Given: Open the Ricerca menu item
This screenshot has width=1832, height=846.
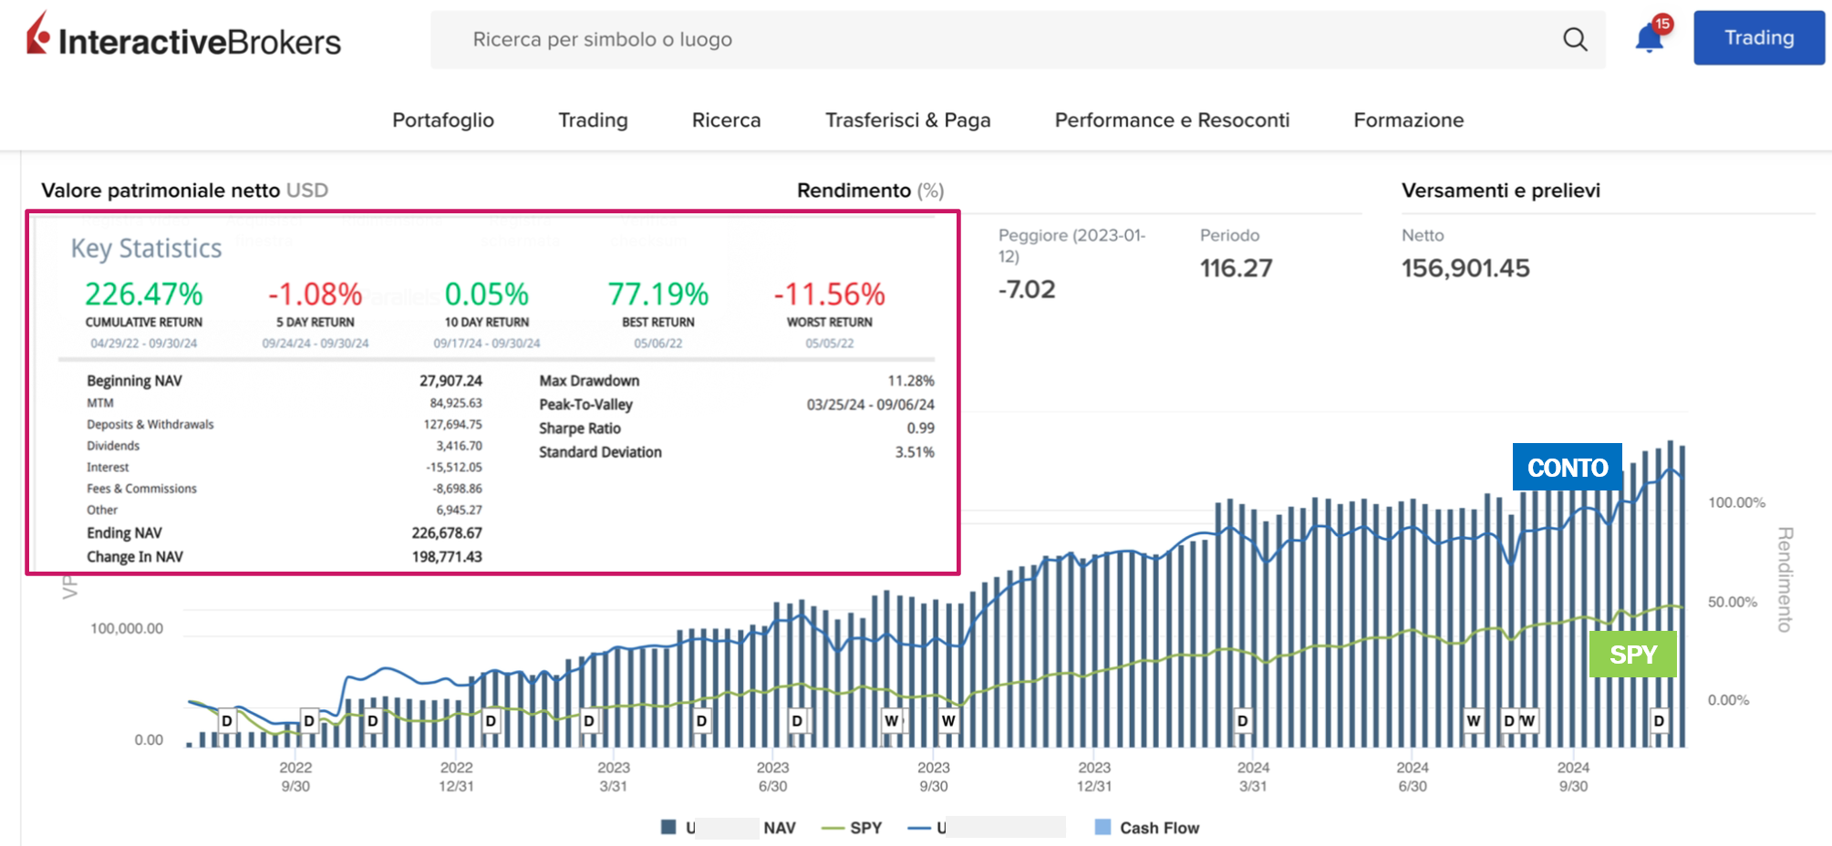Looking at the screenshot, I should pyautogui.click(x=726, y=120).
